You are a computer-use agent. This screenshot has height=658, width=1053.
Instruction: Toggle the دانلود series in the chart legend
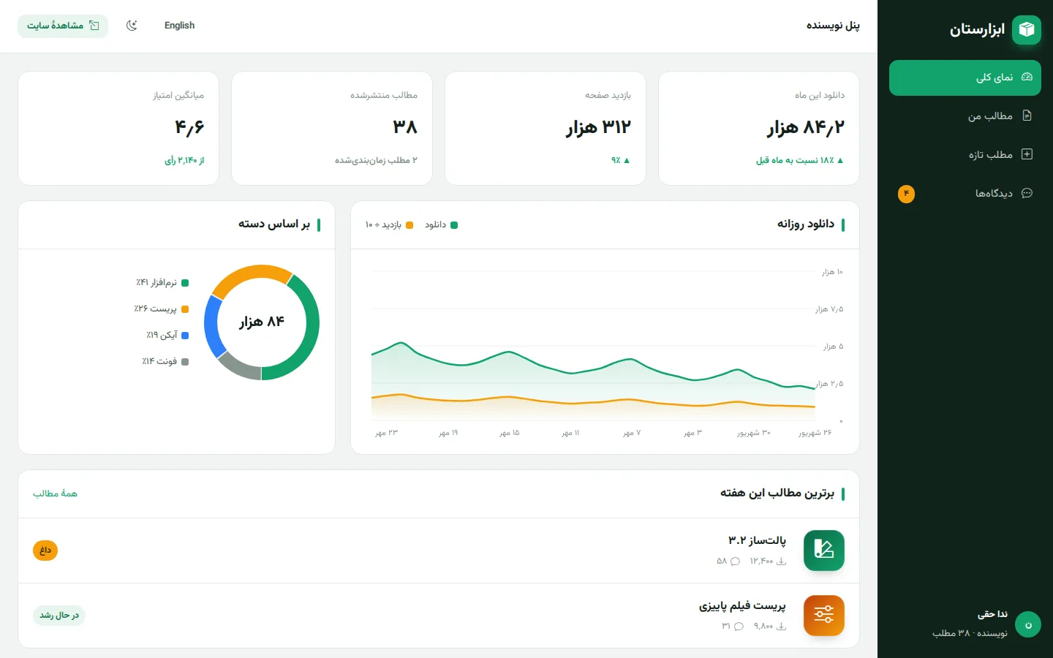click(441, 225)
